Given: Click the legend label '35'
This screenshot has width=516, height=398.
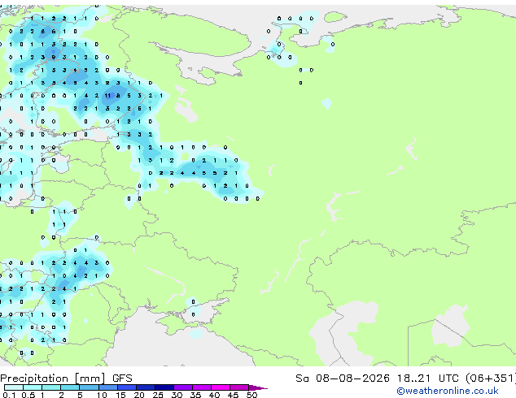Looking at the screenshot, I should [196, 395].
